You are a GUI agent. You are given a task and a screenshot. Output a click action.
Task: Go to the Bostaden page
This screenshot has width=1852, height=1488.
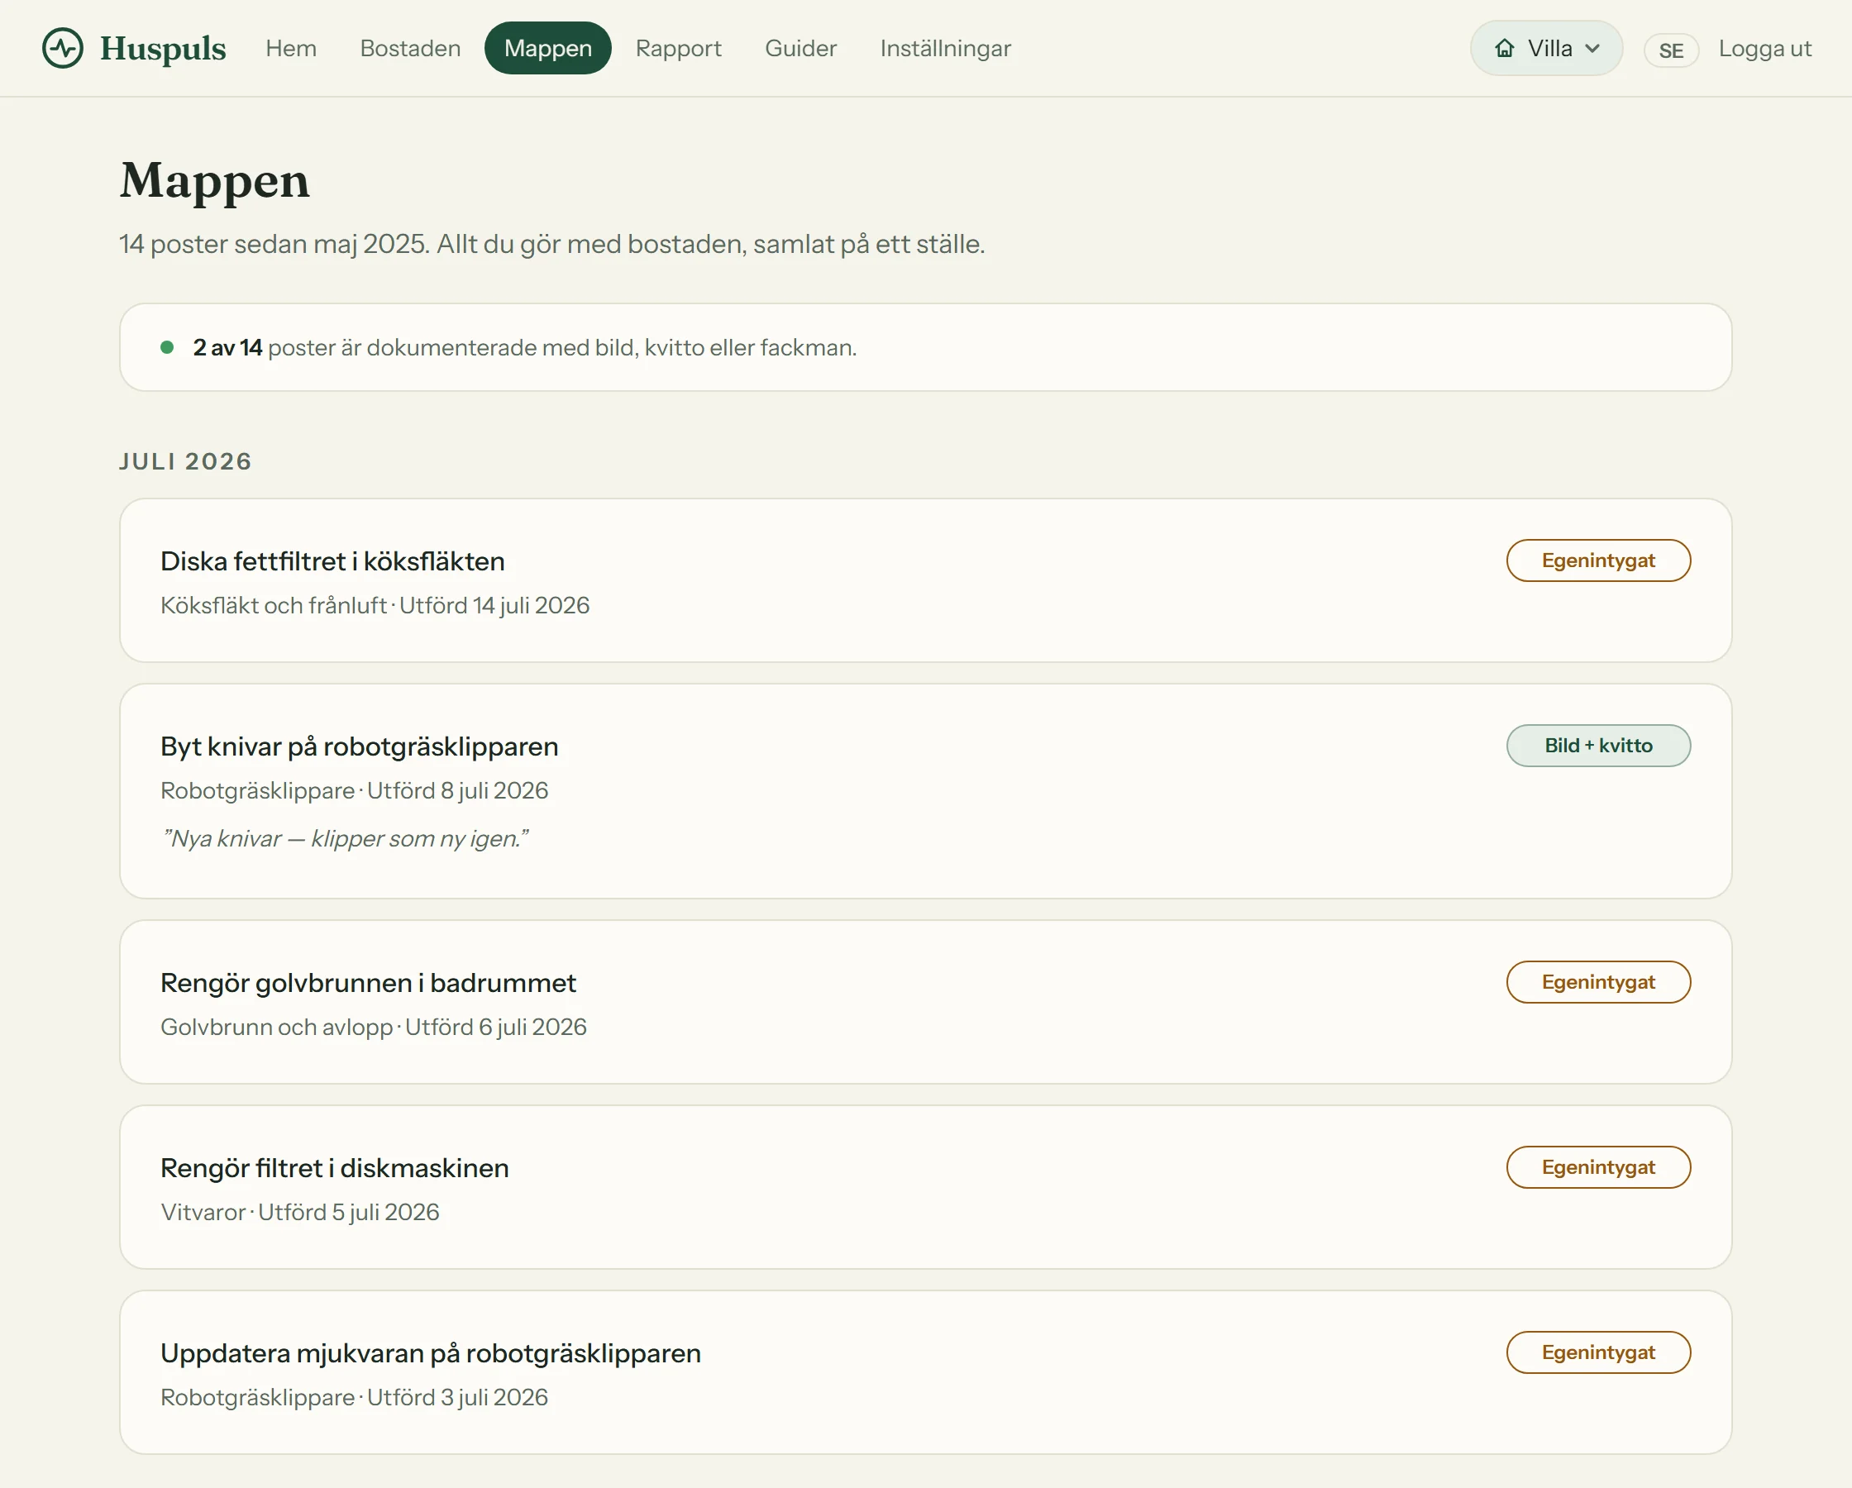tap(411, 48)
